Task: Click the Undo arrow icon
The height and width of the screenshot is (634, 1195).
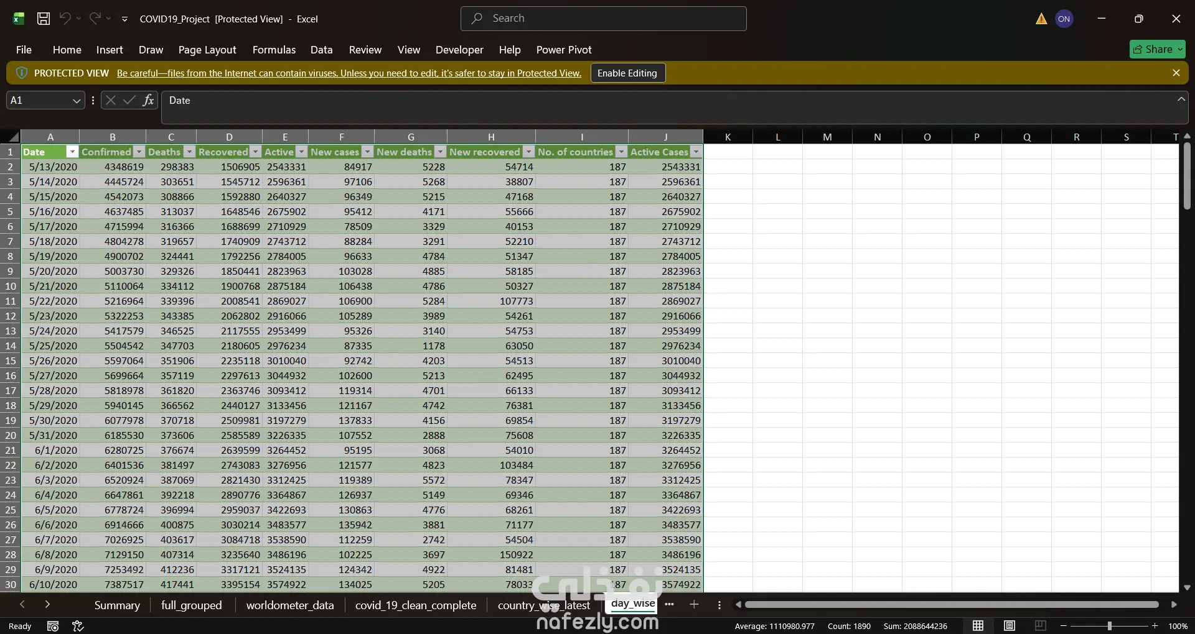Action: tap(65, 19)
